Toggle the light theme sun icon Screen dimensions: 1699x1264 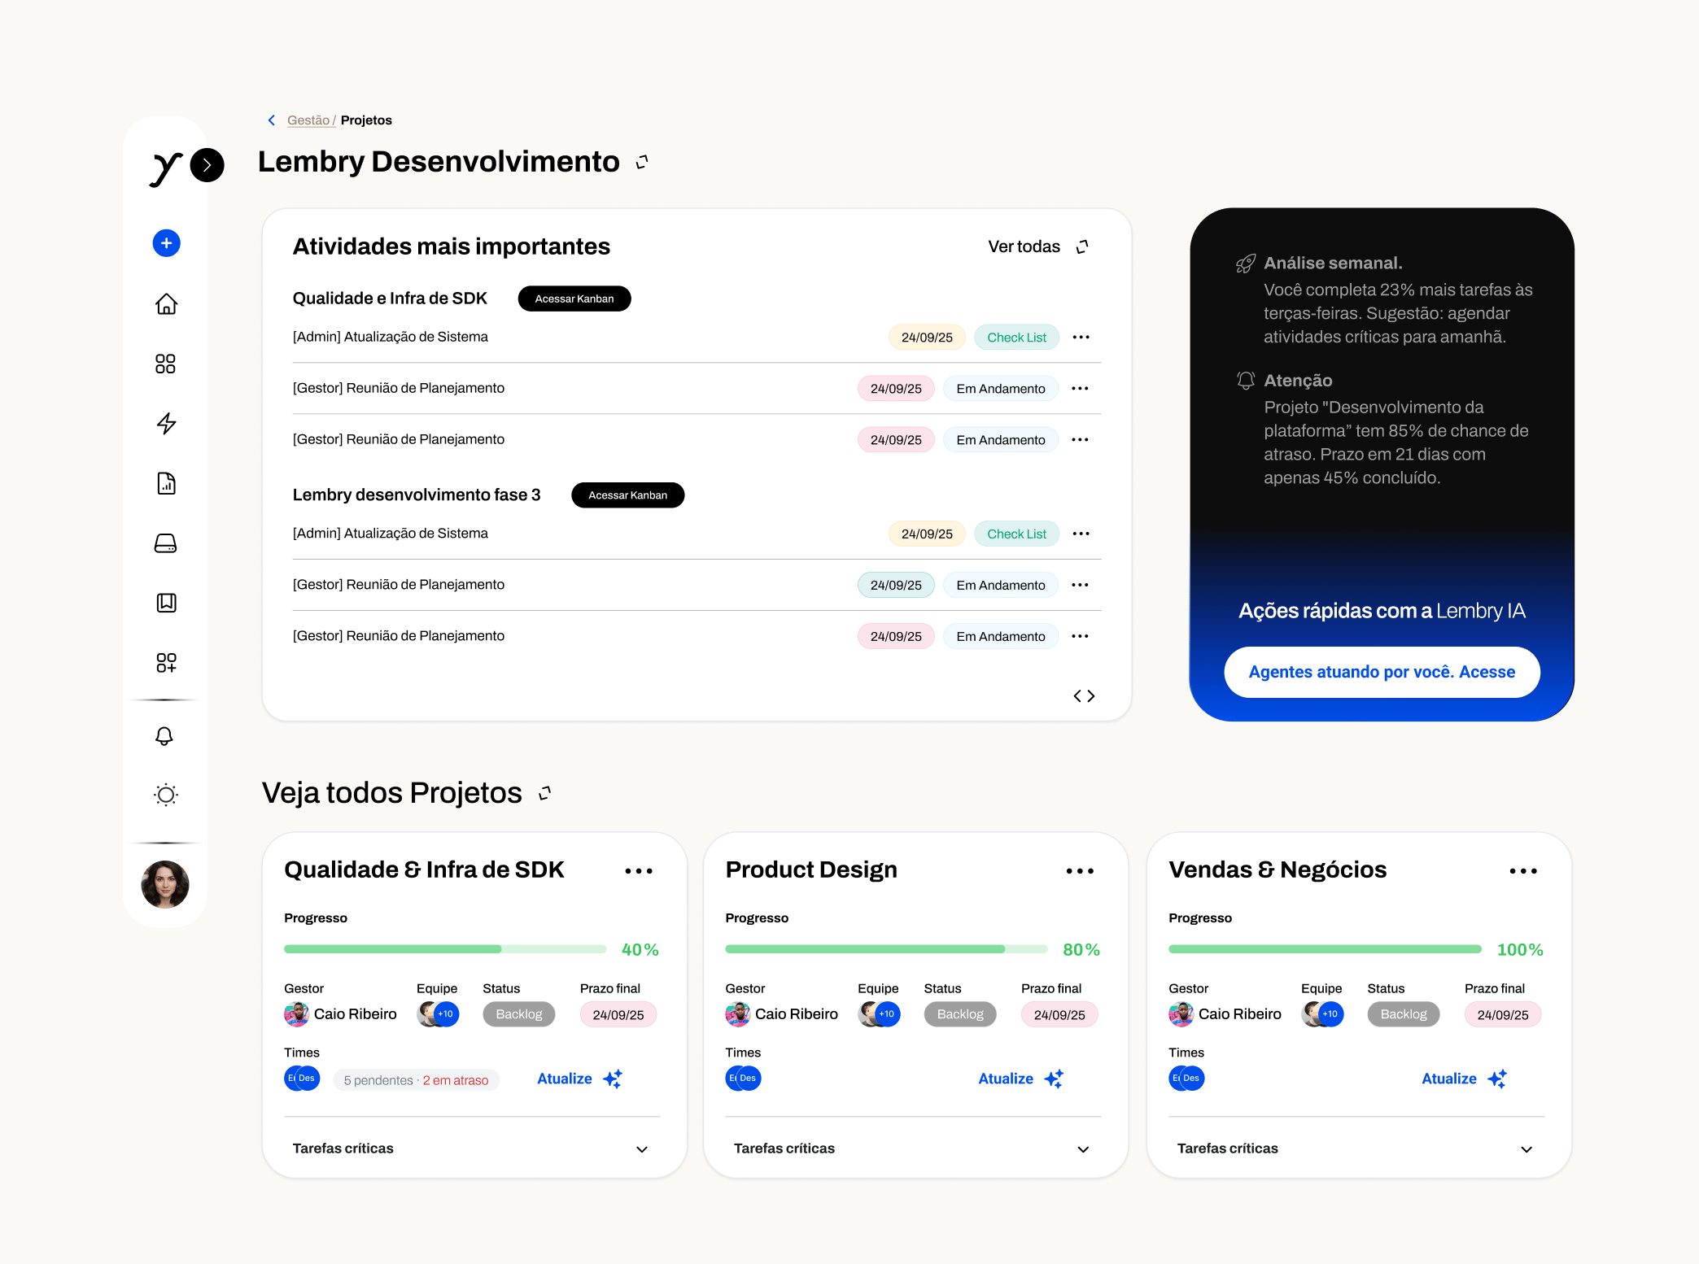(166, 795)
